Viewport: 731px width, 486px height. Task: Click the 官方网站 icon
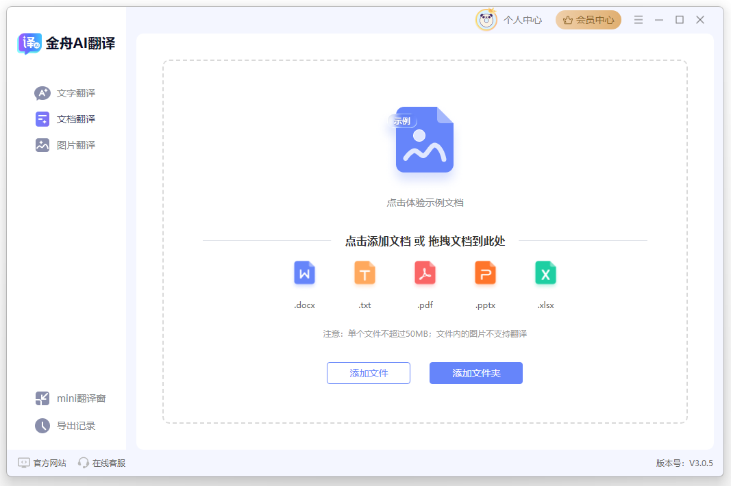(25, 463)
